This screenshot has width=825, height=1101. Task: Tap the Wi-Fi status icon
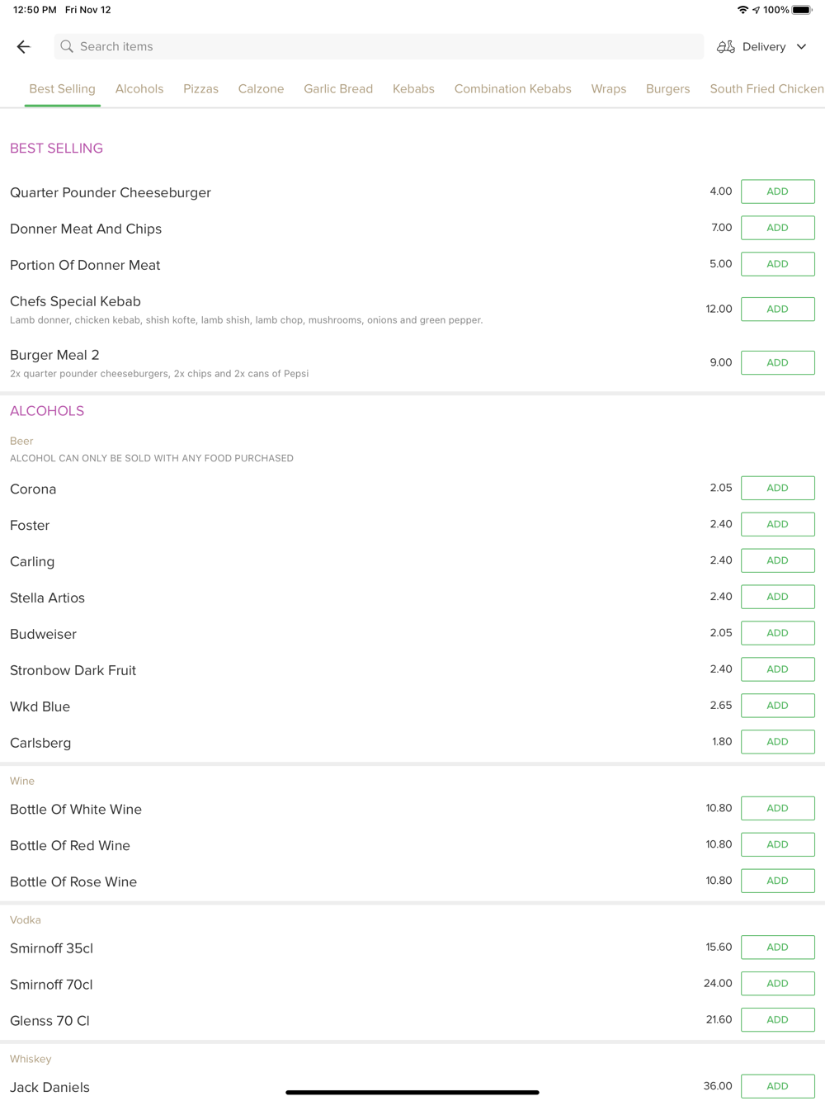pos(742,10)
